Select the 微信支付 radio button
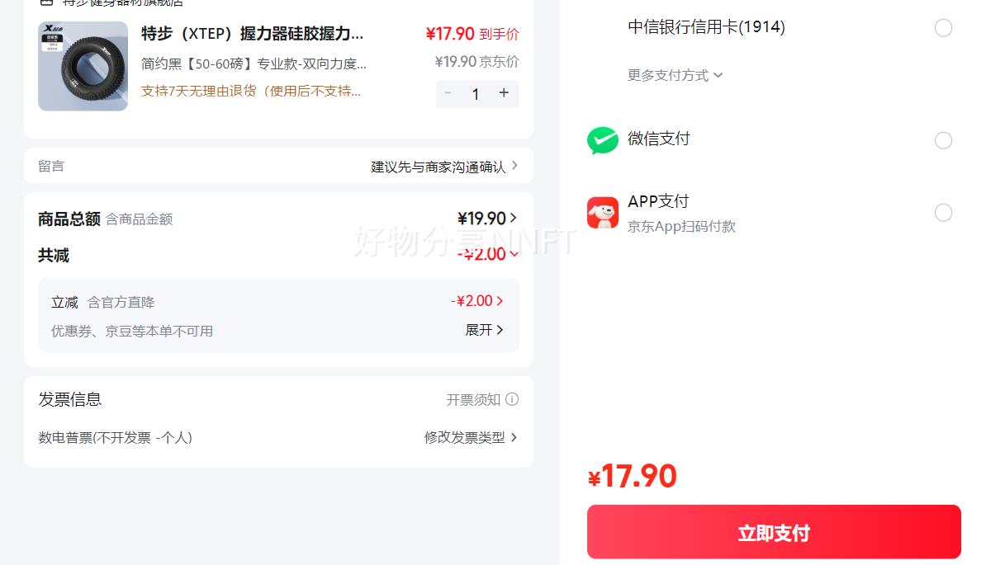 tap(943, 140)
